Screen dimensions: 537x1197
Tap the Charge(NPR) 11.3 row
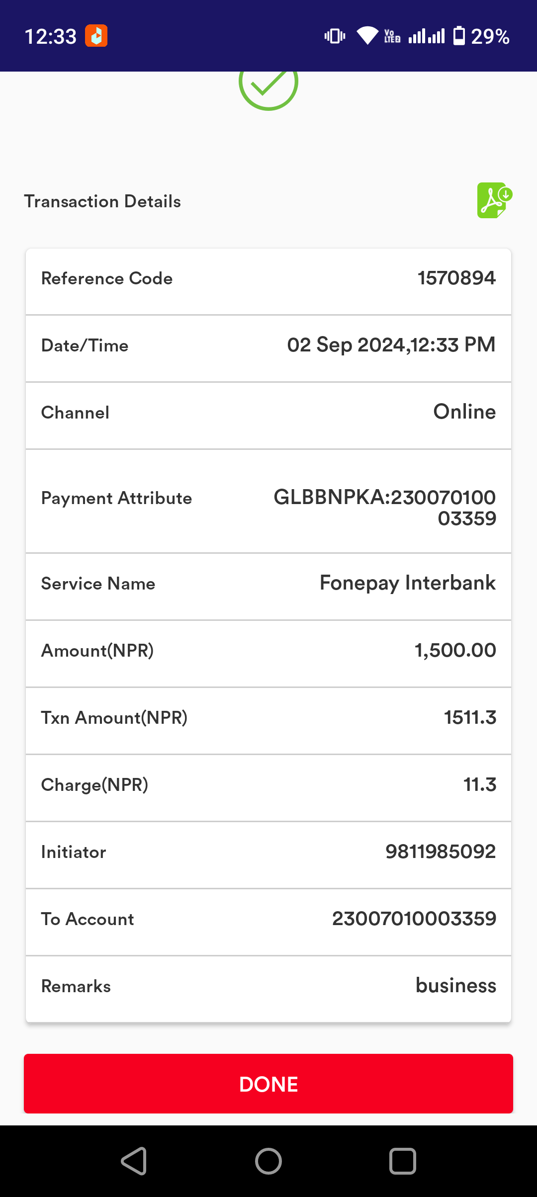coord(268,788)
